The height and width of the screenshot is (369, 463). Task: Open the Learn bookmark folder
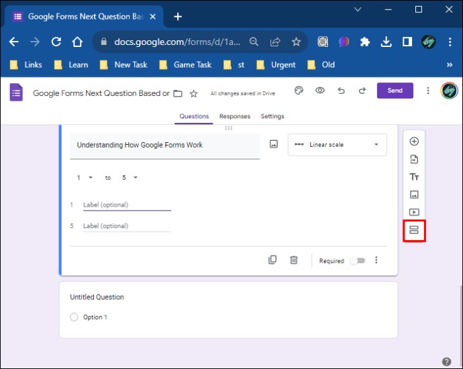coord(71,64)
